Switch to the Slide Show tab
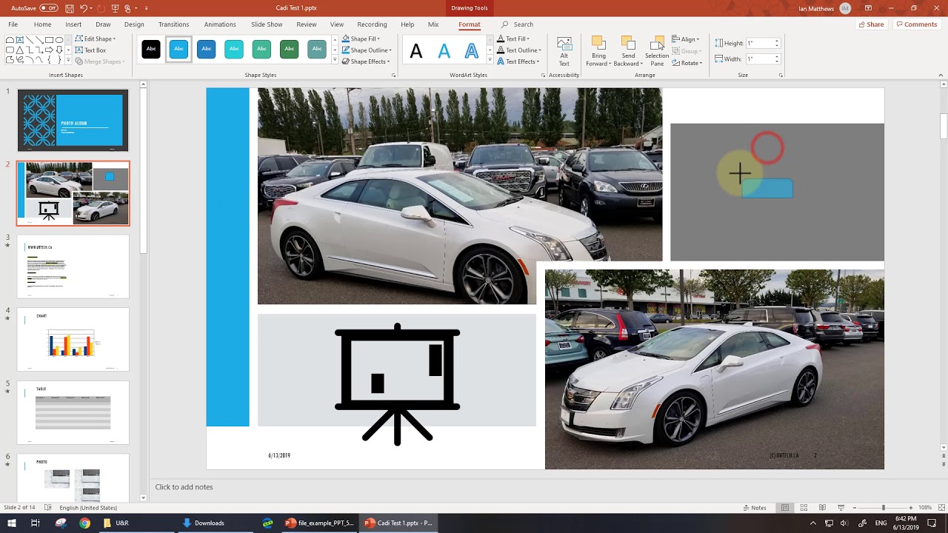 [267, 24]
